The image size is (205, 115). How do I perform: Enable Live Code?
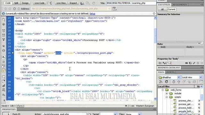click(39, 3)
